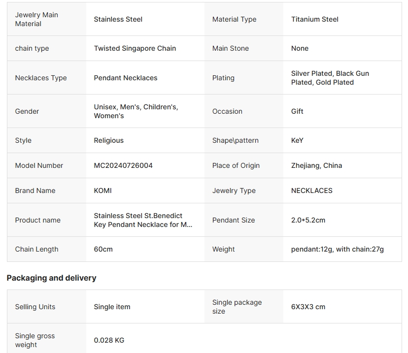Click the "Shape\pattern" label cell
Image resolution: width=408 pixels, height=353 pixels.
click(x=236, y=140)
